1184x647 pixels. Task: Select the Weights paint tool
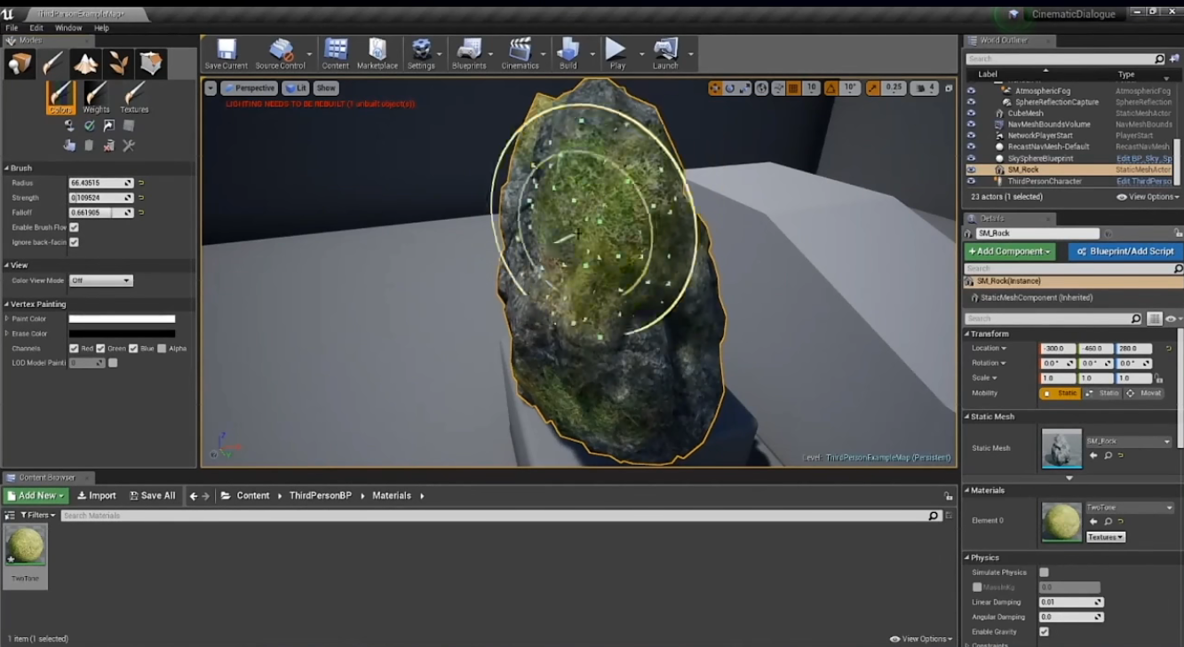(96, 96)
